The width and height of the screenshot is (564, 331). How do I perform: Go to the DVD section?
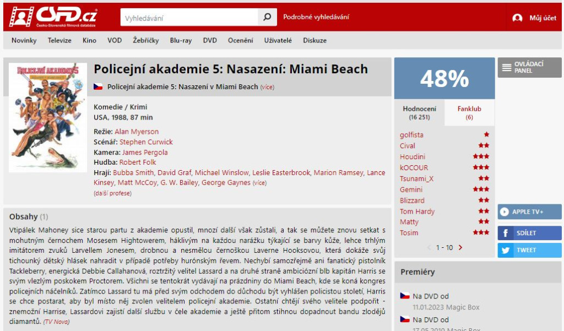click(210, 40)
